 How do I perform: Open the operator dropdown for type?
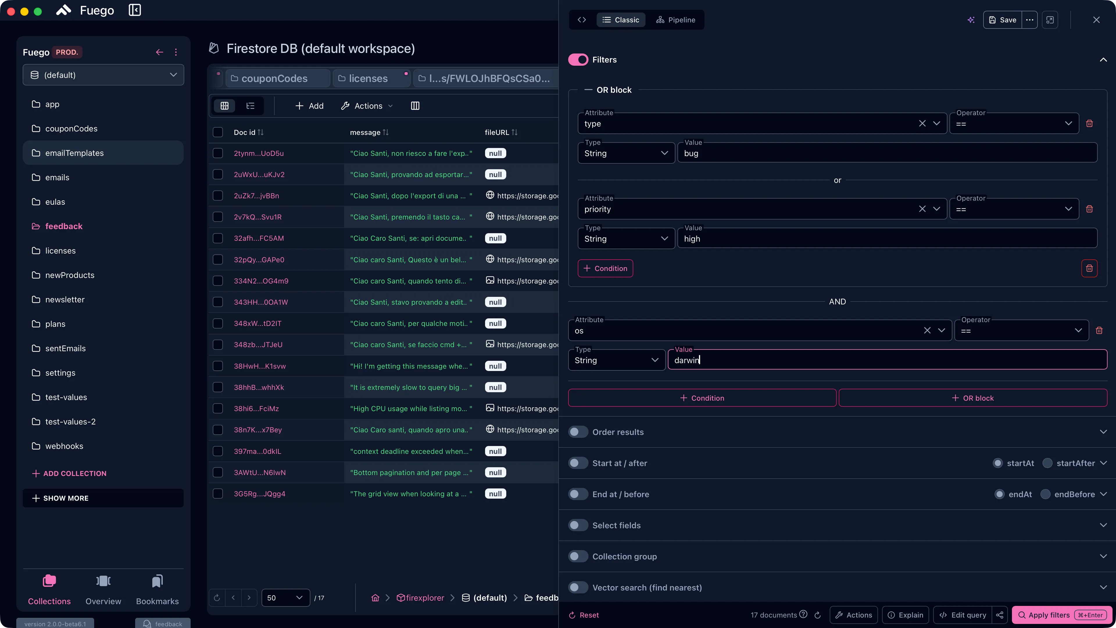pyautogui.click(x=1014, y=124)
